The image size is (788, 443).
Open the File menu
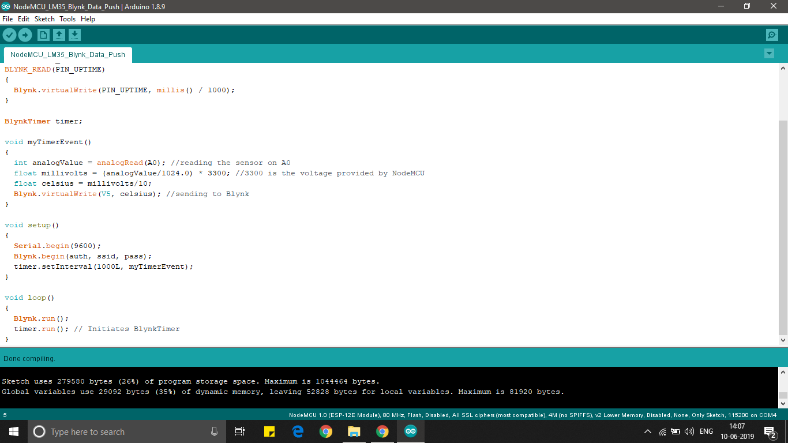point(7,19)
